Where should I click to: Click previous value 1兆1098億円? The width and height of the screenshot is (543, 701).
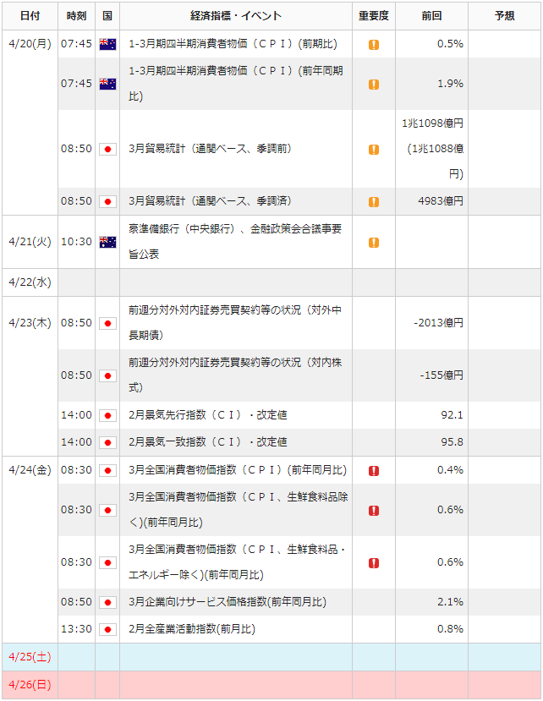432,123
